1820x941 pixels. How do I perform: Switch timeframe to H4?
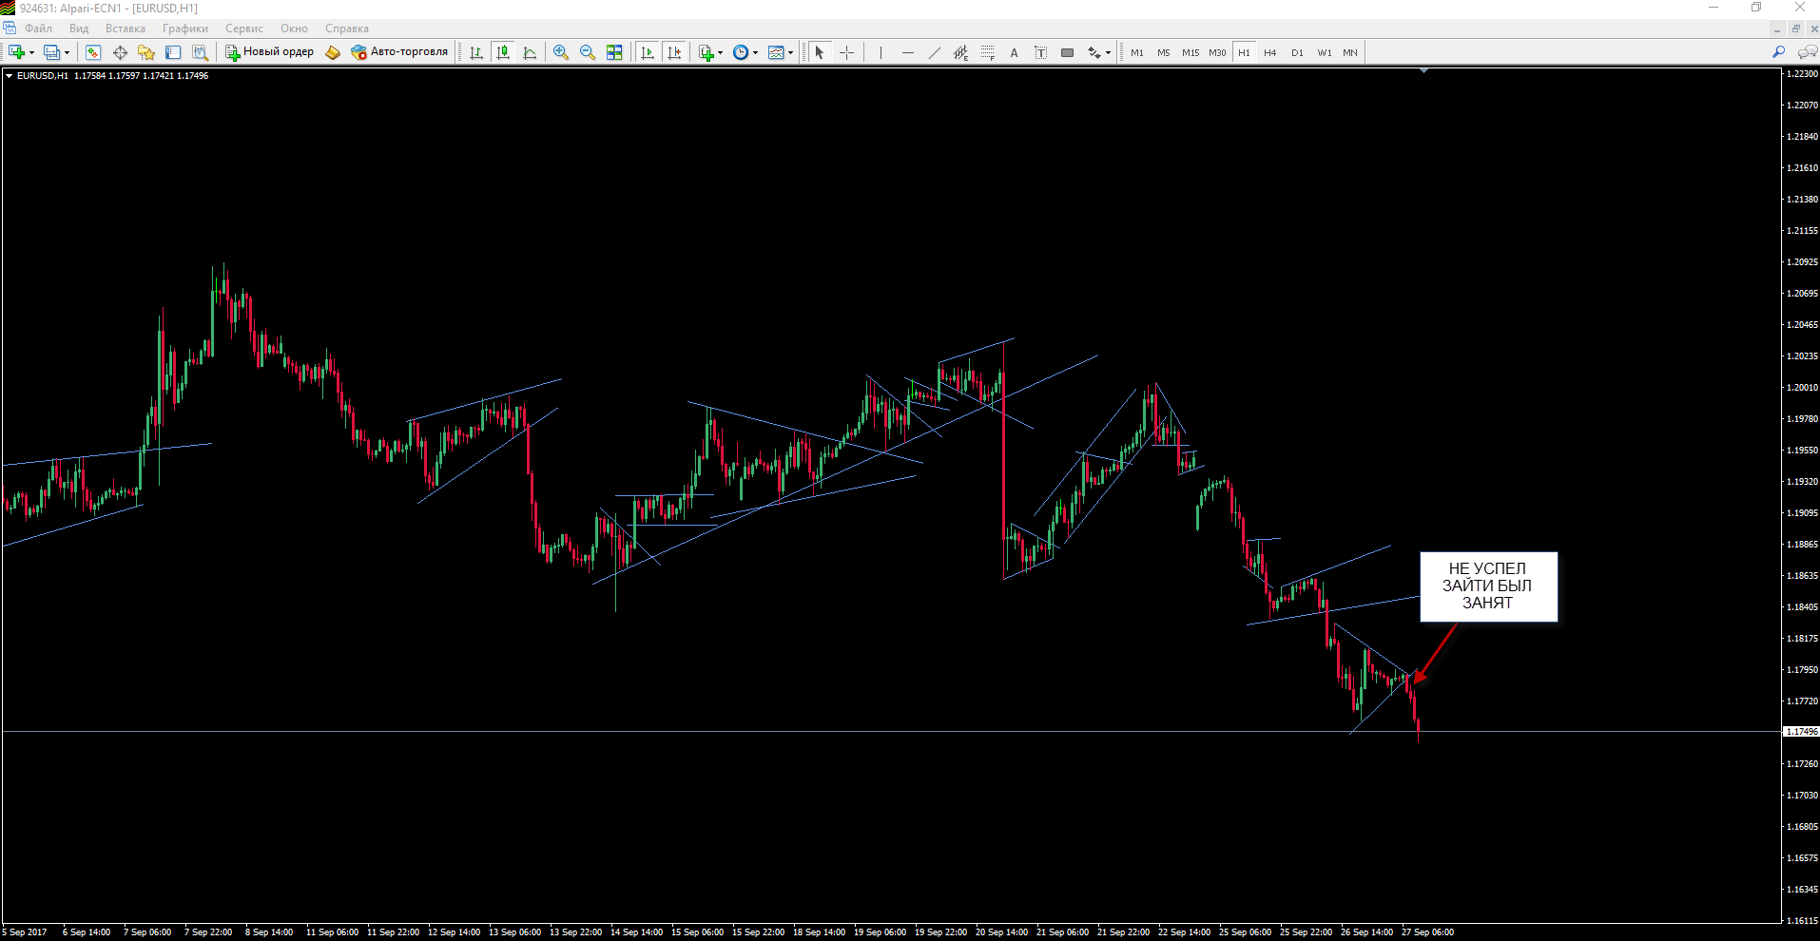coord(1270,52)
